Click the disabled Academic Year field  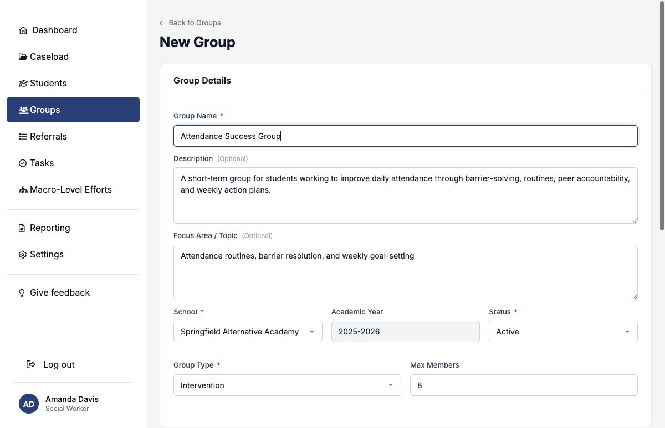pyautogui.click(x=406, y=332)
